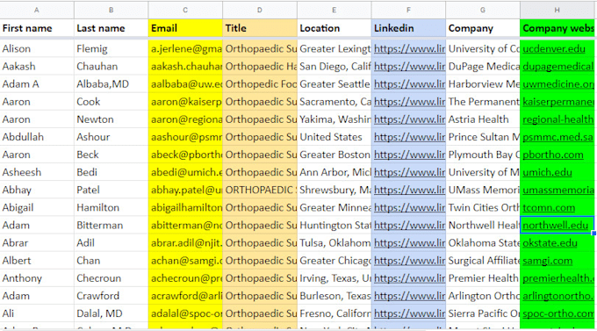Select column C header
Screen dimensions: 597x331
tap(185, 10)
